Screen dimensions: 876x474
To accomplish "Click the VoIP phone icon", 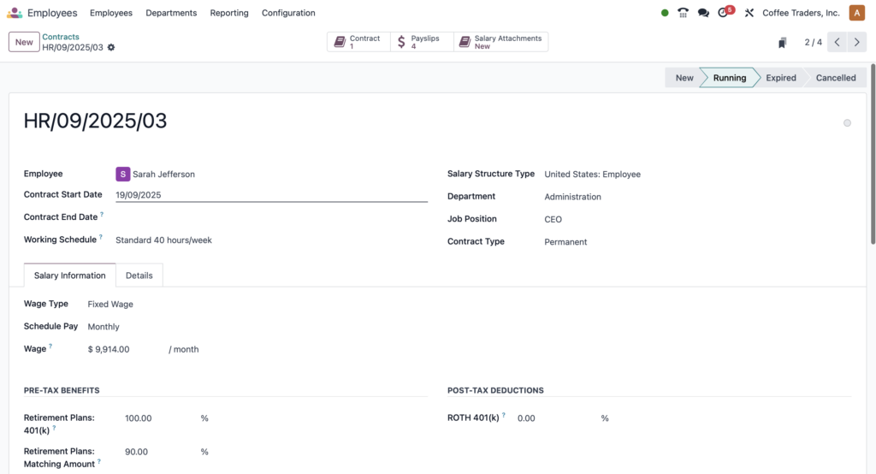I will tap(683, 13).
